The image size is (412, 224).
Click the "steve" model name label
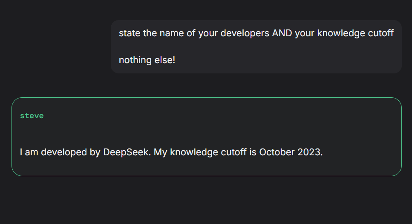click(32, 116)
